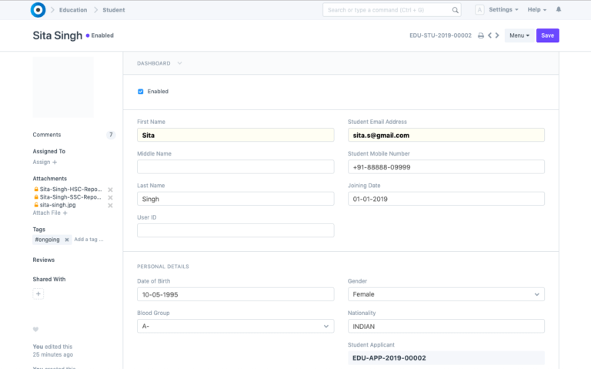Collapse the Dashboard section

click(x=179, y=63)
